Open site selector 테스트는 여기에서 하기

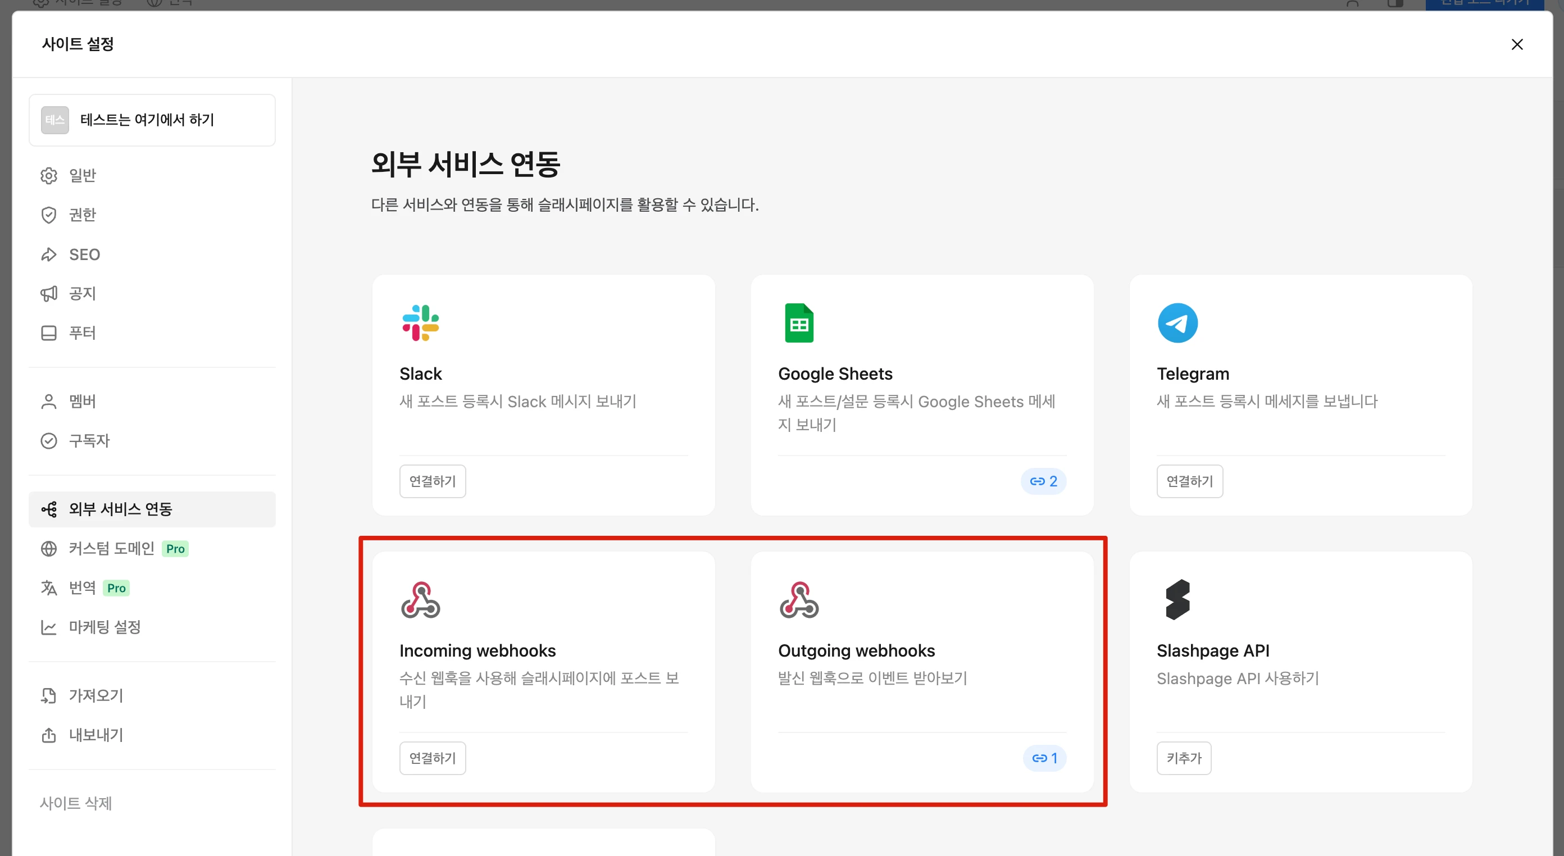pos(152,120)
